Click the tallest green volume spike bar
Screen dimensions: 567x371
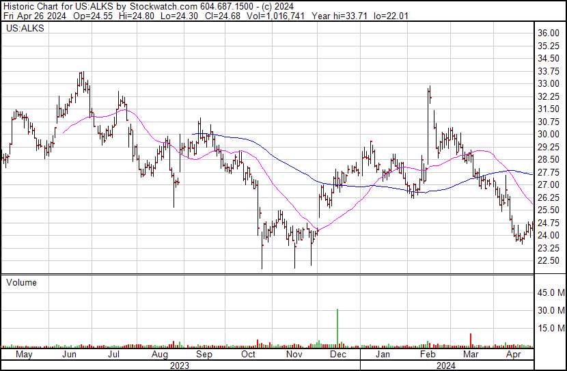(x=337, y=328)
